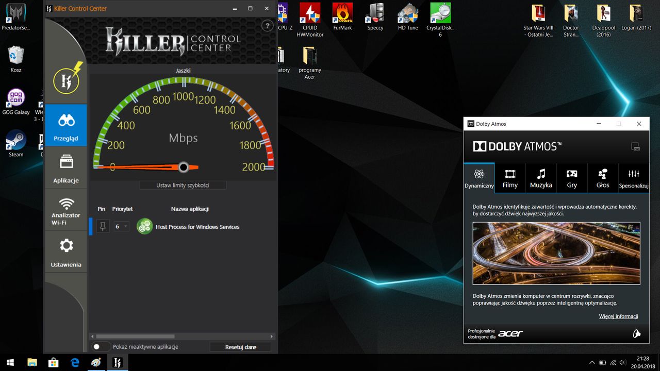Select the Dynamiczny tab in Dolby Atmos
This screenshot has height=371, width=660.
[479, 178]
